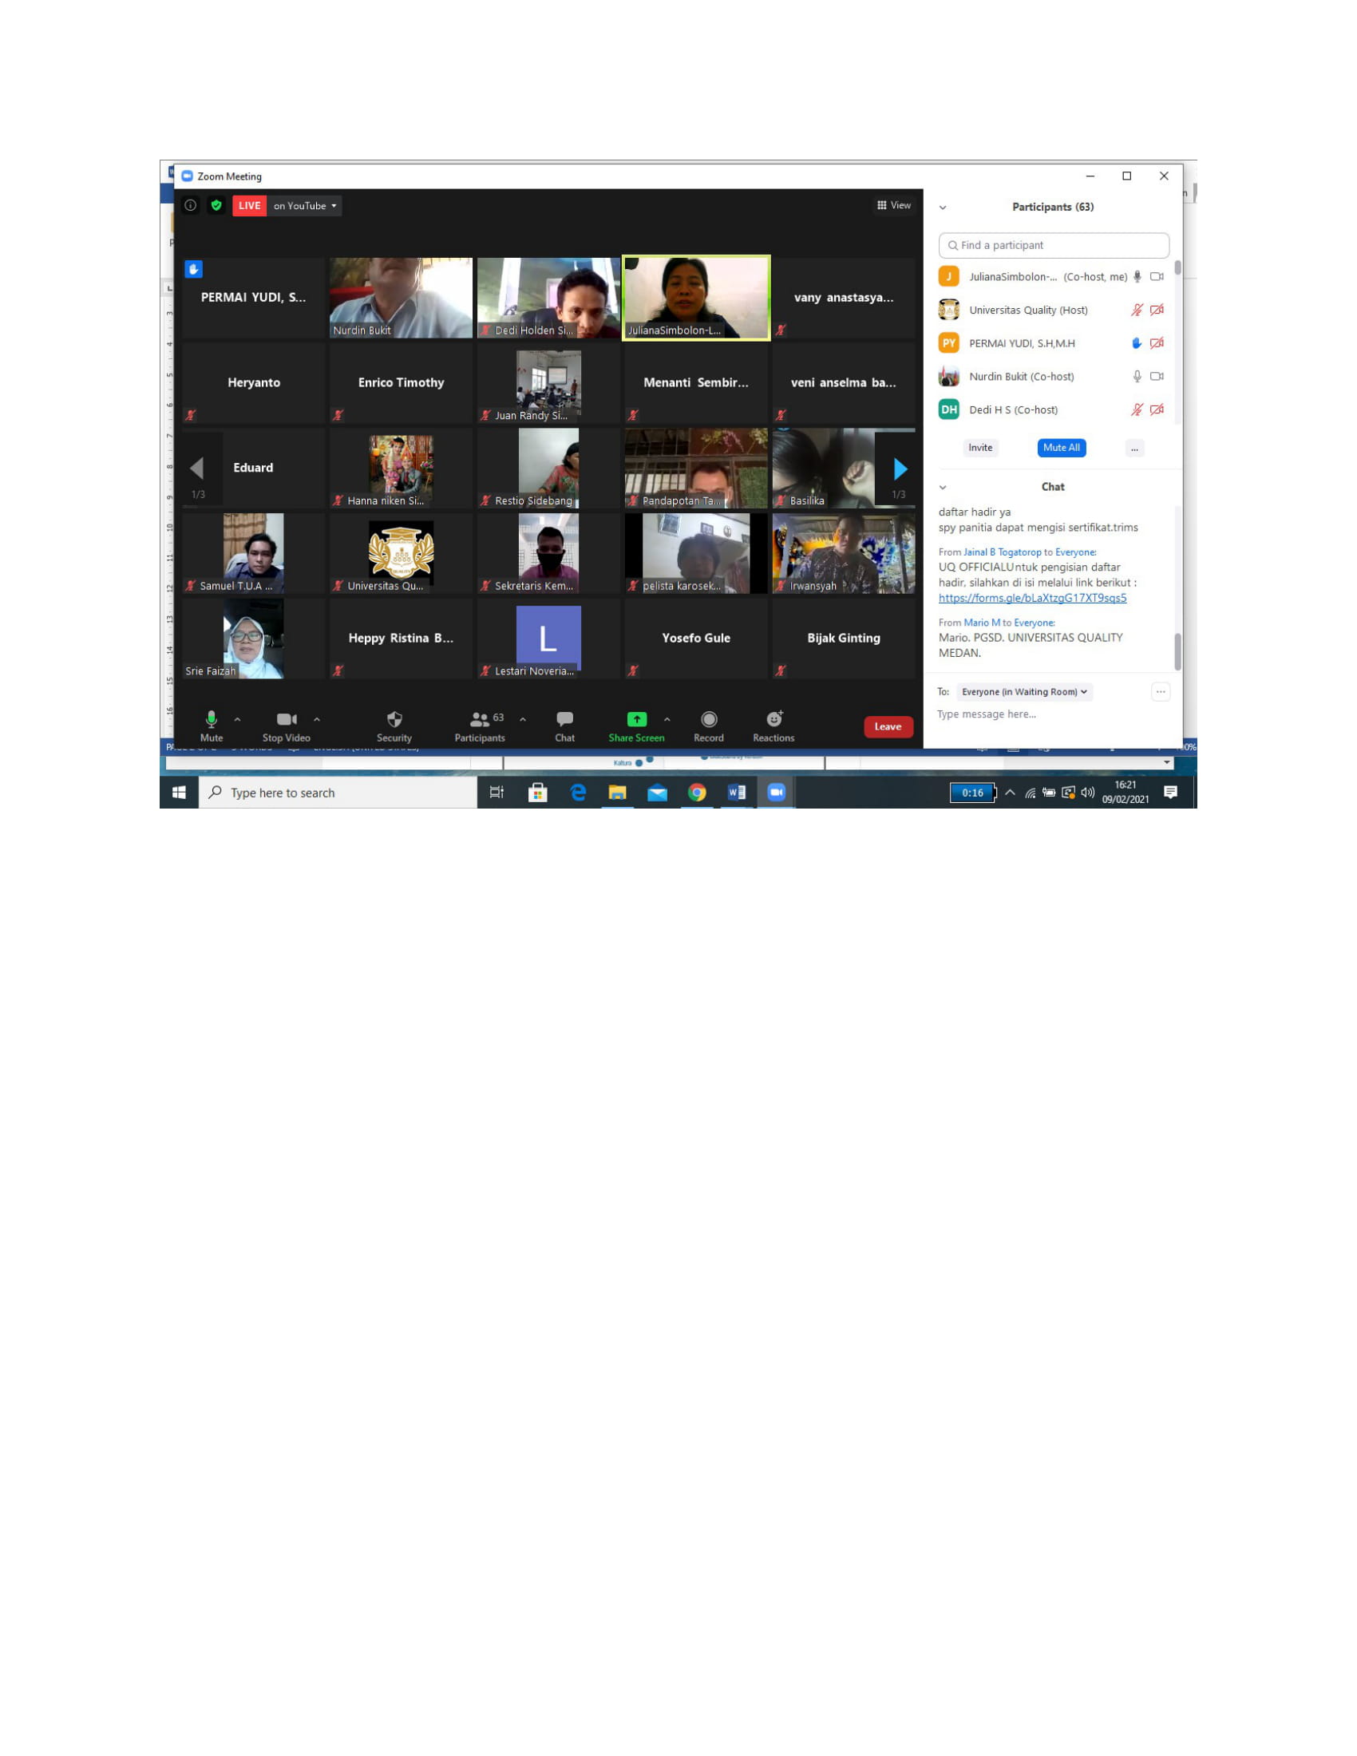Toggle Dedi H S (Co-host) muted microphone icon

1137,409
